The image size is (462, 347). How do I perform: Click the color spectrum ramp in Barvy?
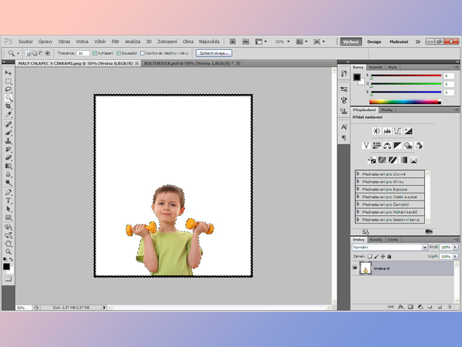click(x=405, y=100)
